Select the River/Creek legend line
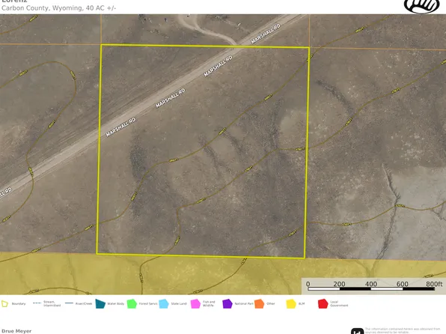Image resolution: width=446 pixels, height=334 pixels. 69,303
